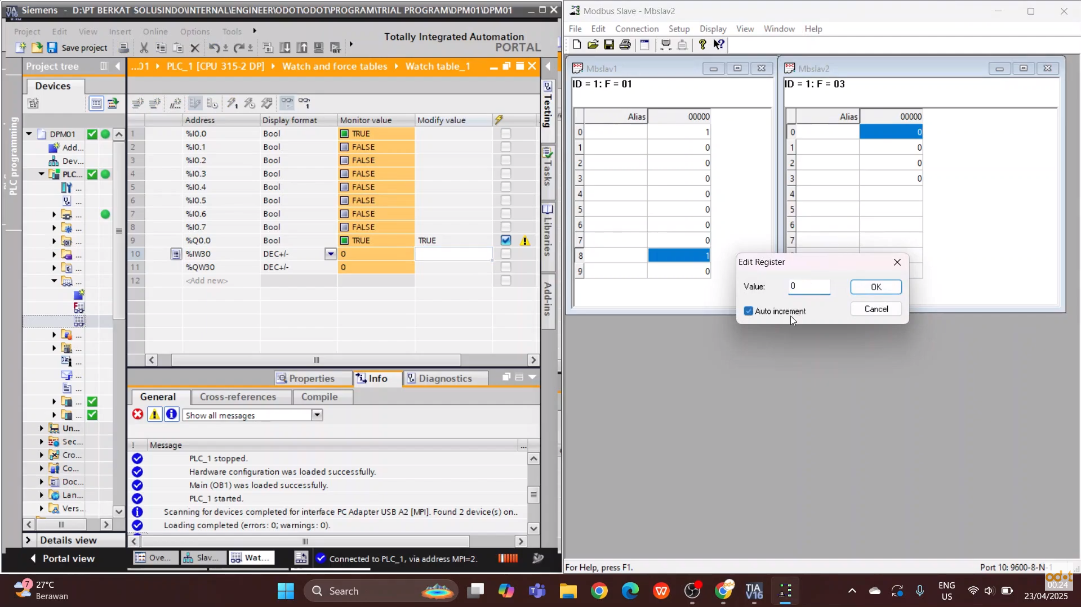Click the Save project button
The height and width of the screenshot is (607, 1081).
coord(77,48)
